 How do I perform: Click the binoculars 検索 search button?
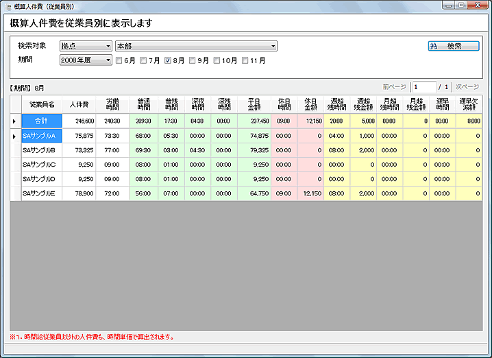(x=454, y=47)
